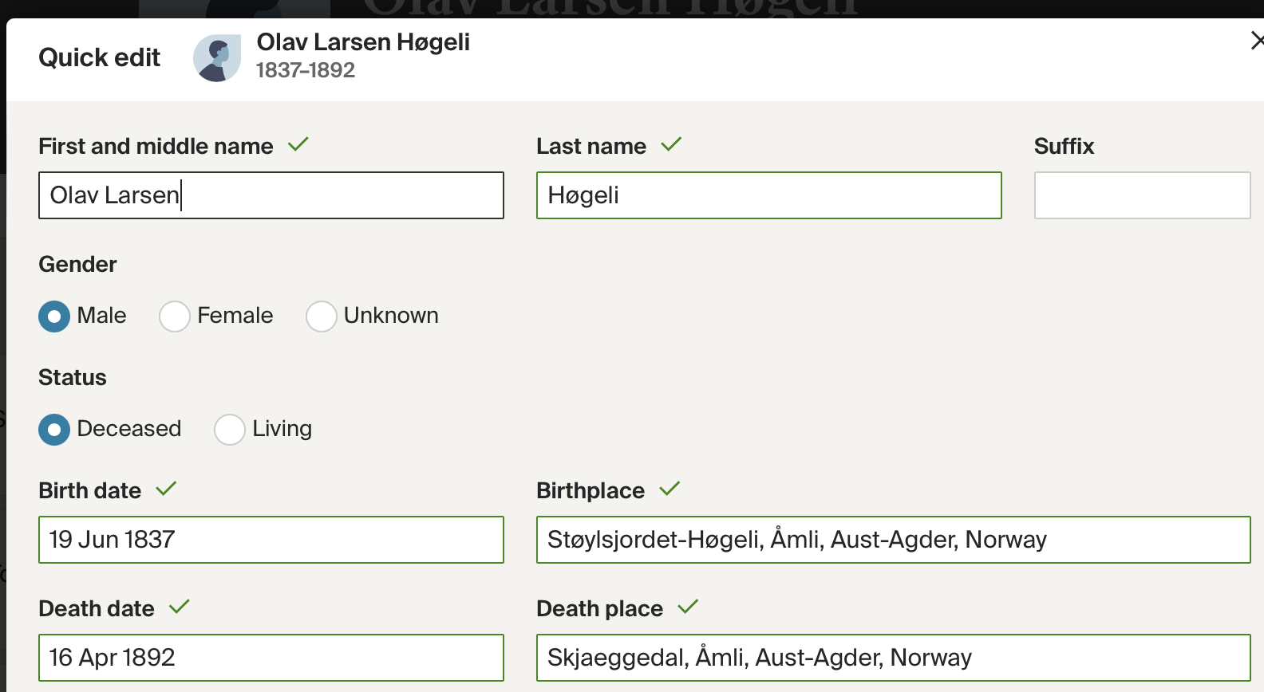Viewport: 1264px width, 692px height.
Task: Click the checkmark next to Birthplace label
Action: coord(670,489)
